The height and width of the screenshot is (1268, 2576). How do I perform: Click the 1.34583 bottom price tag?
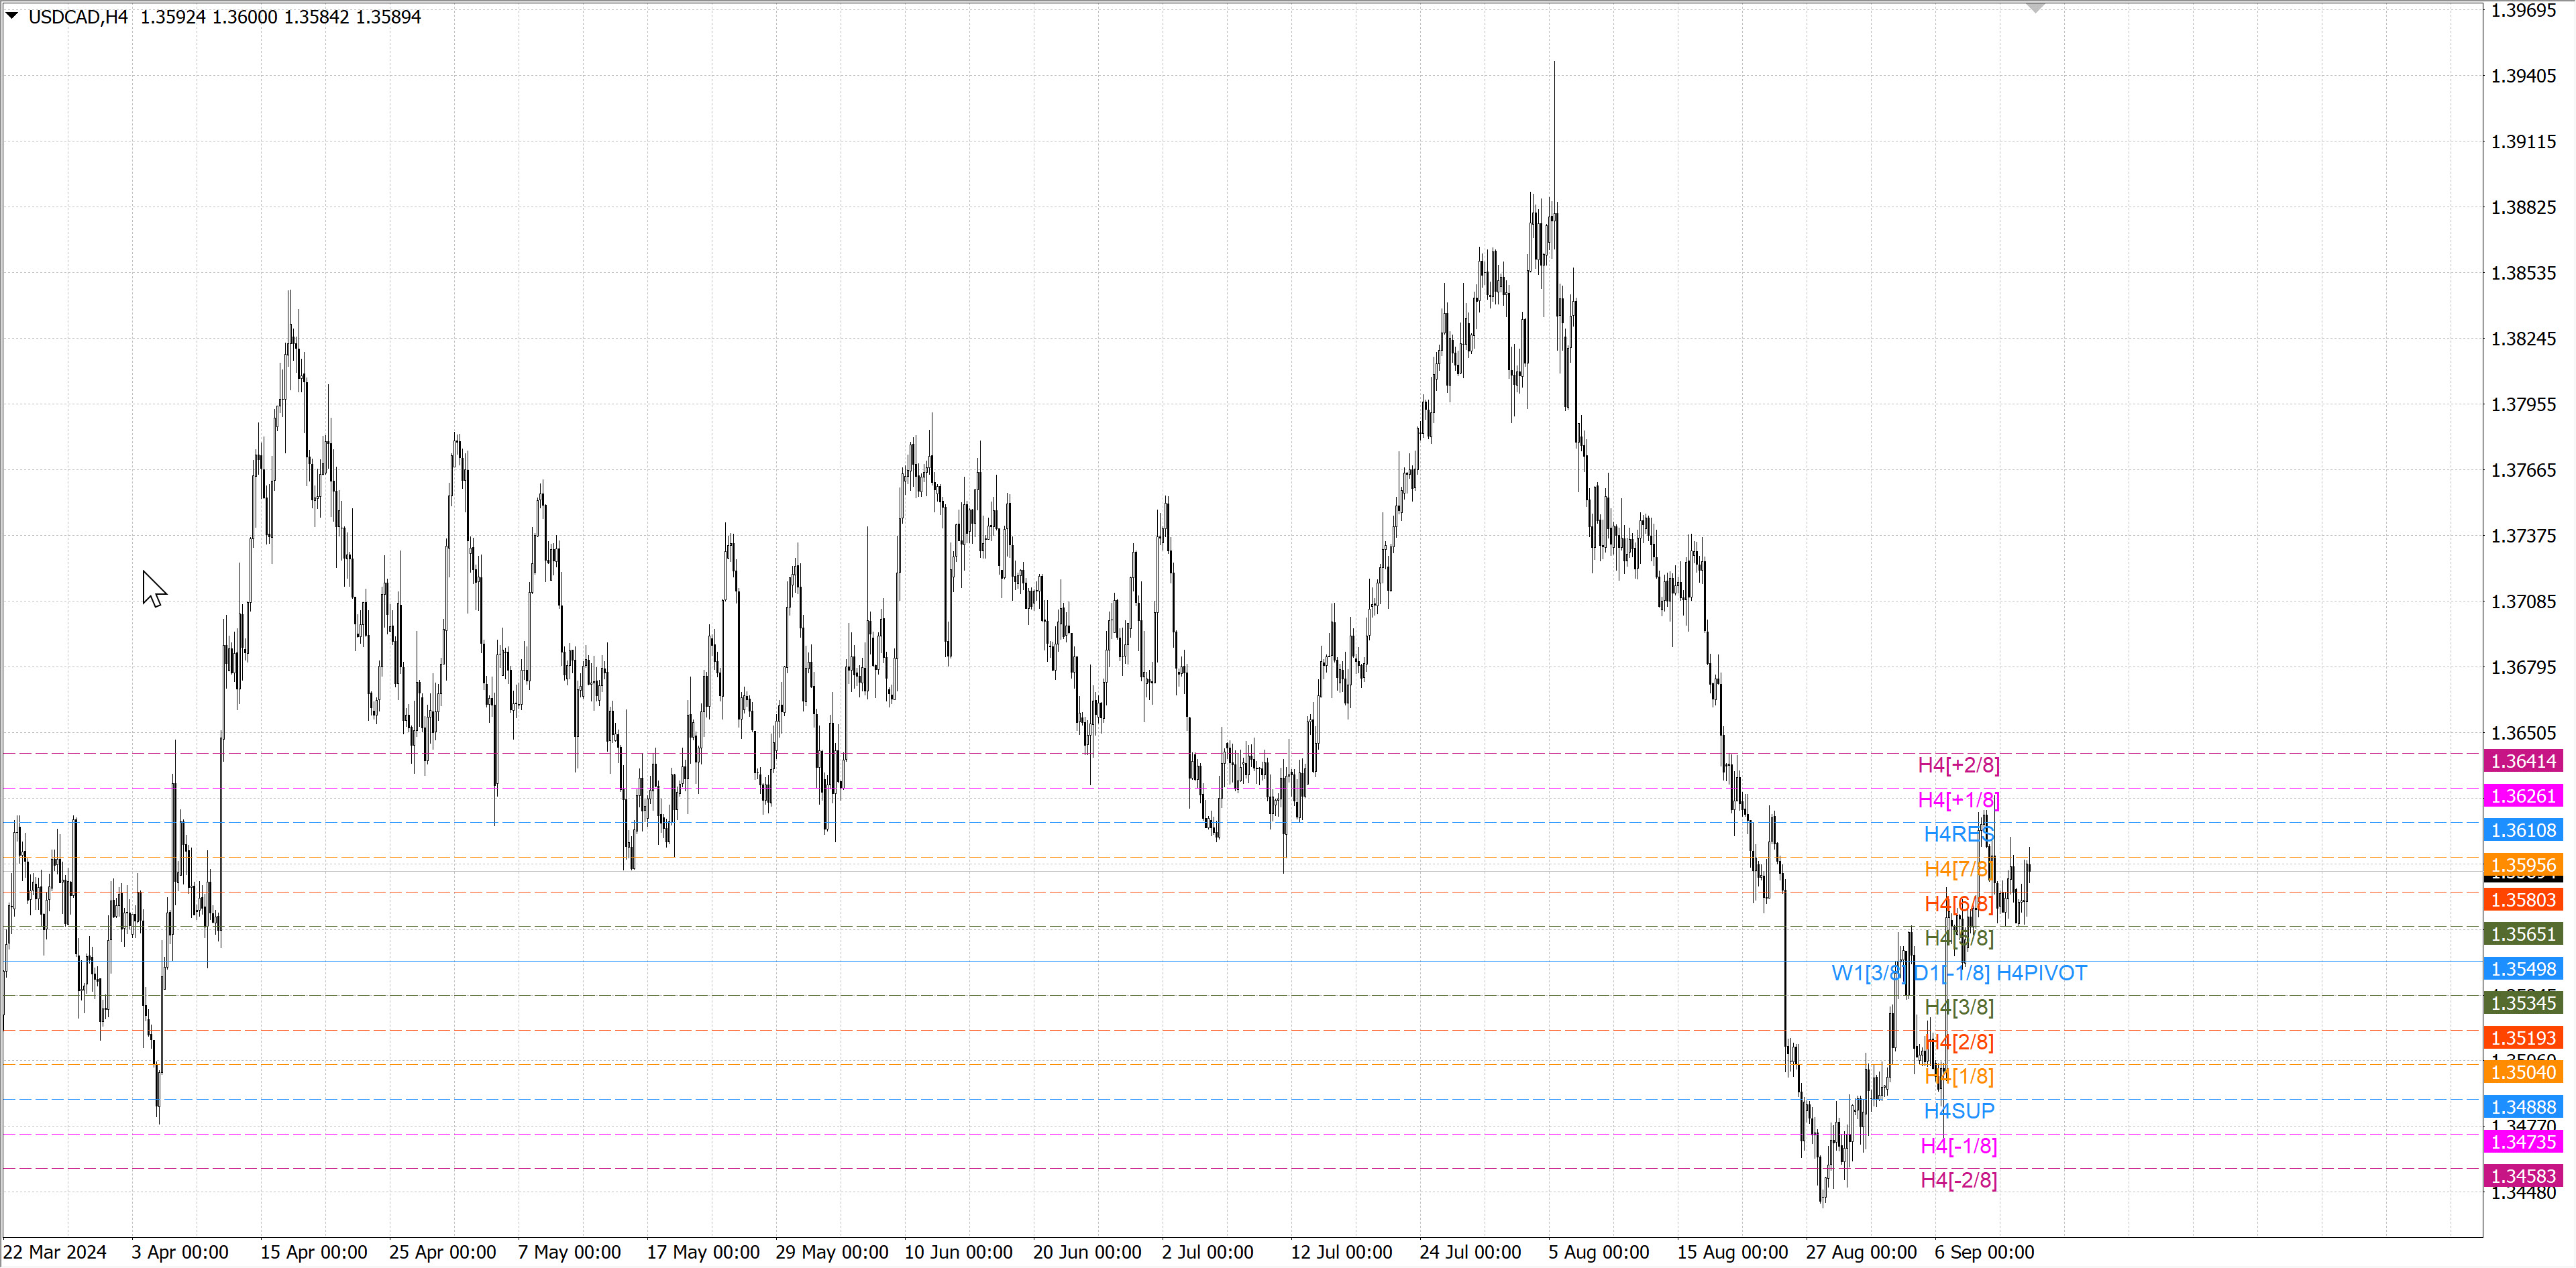tap(2522, 1175)
